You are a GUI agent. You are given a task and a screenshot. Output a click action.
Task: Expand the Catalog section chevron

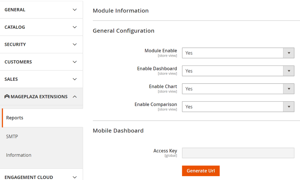75,27
